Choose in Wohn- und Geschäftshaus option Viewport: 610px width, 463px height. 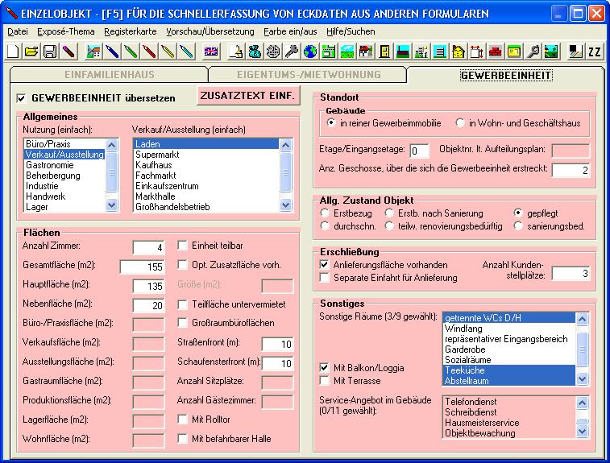[460, 123]
